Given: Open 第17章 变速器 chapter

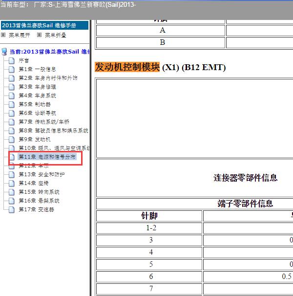Looking at the screenshot, I should [x=36, y=209].
